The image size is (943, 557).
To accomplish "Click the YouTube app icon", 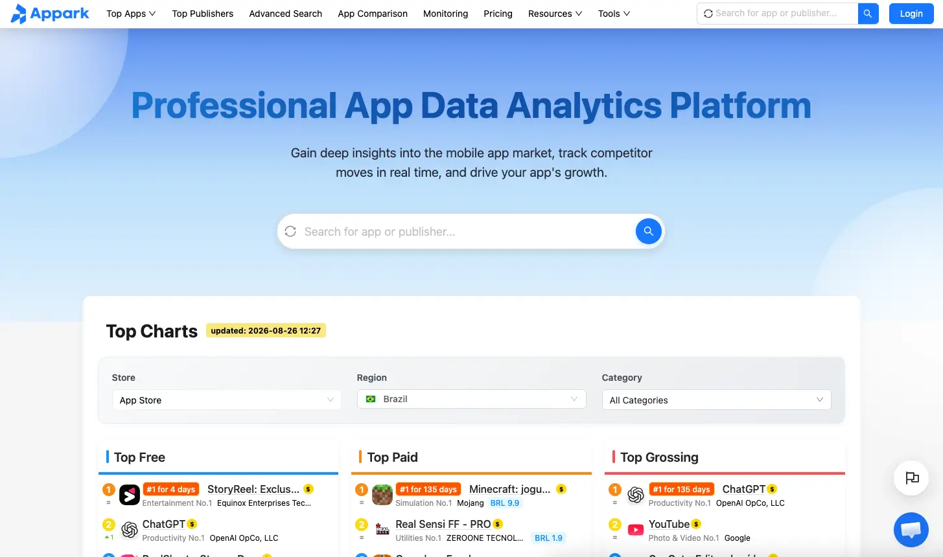I will (636, 530).
